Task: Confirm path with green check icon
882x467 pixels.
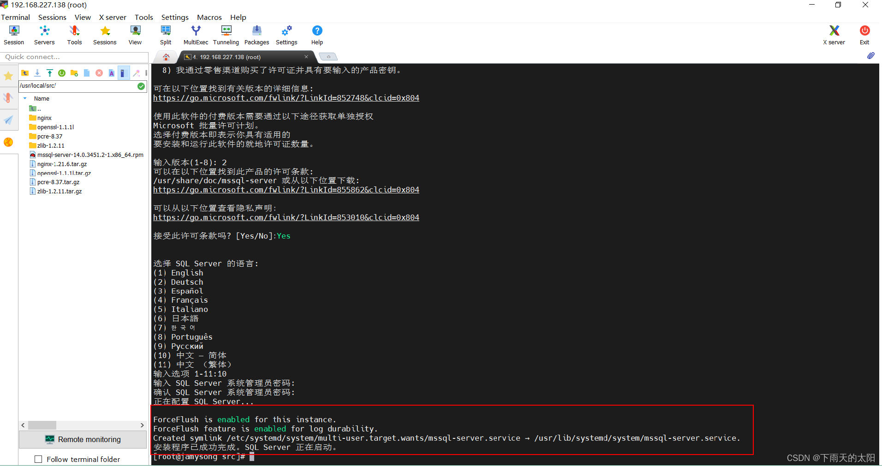Action: (141, 86)
